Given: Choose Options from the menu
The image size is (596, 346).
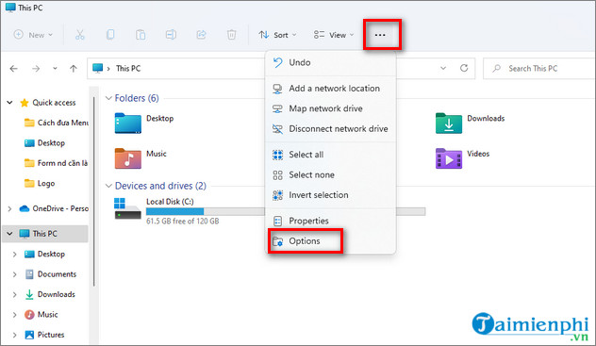Looking at the screenshot, I should (331, 241).
